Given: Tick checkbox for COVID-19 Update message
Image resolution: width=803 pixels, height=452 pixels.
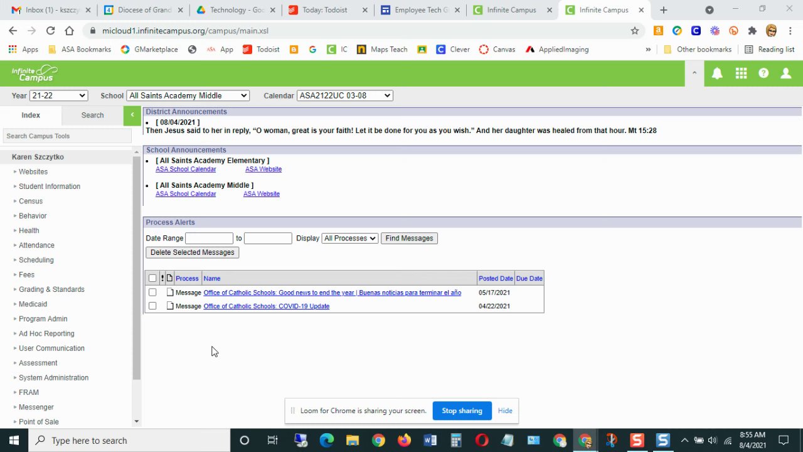Looking at the screenshot, I should [x=152, y=306].
